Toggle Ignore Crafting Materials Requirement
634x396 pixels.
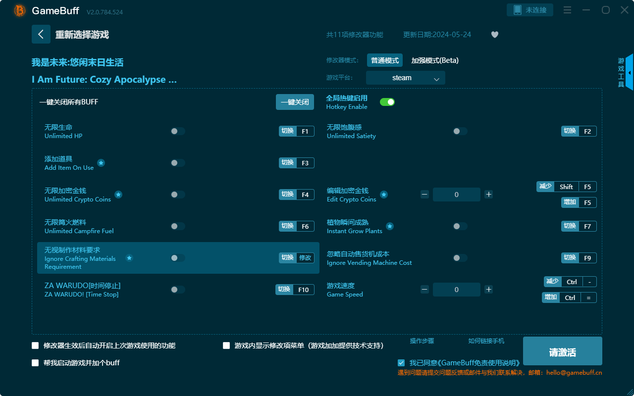point(178,258)
